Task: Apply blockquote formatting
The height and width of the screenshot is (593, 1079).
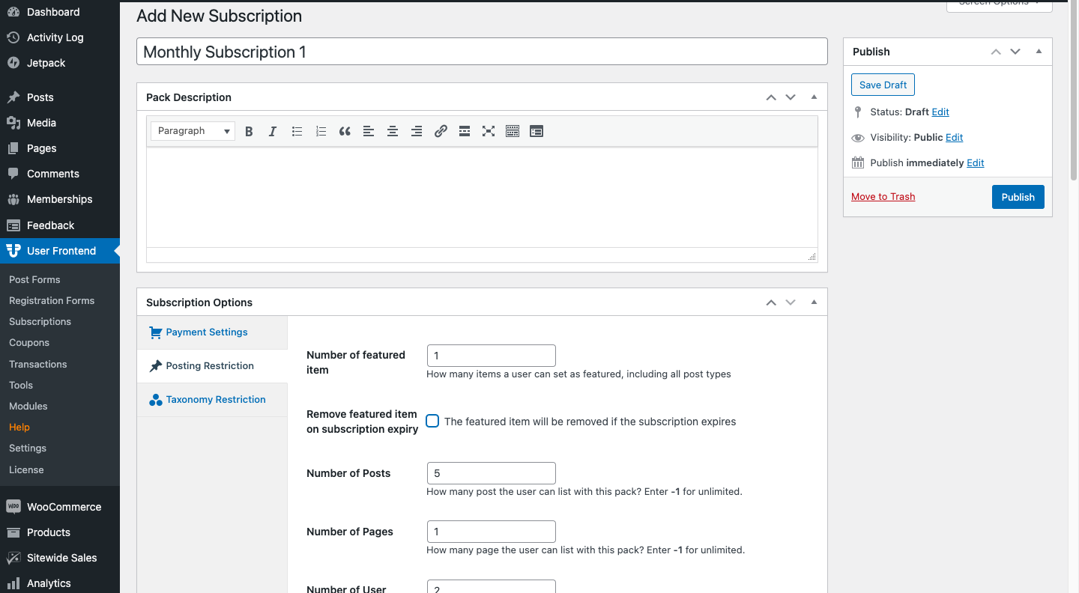Action: tap(345, 131)
